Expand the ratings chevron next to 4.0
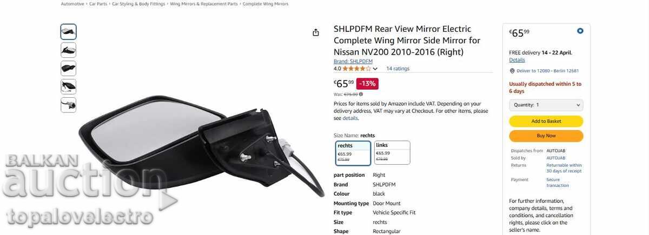Screen dimensions: 649x235 coord(375,69)
